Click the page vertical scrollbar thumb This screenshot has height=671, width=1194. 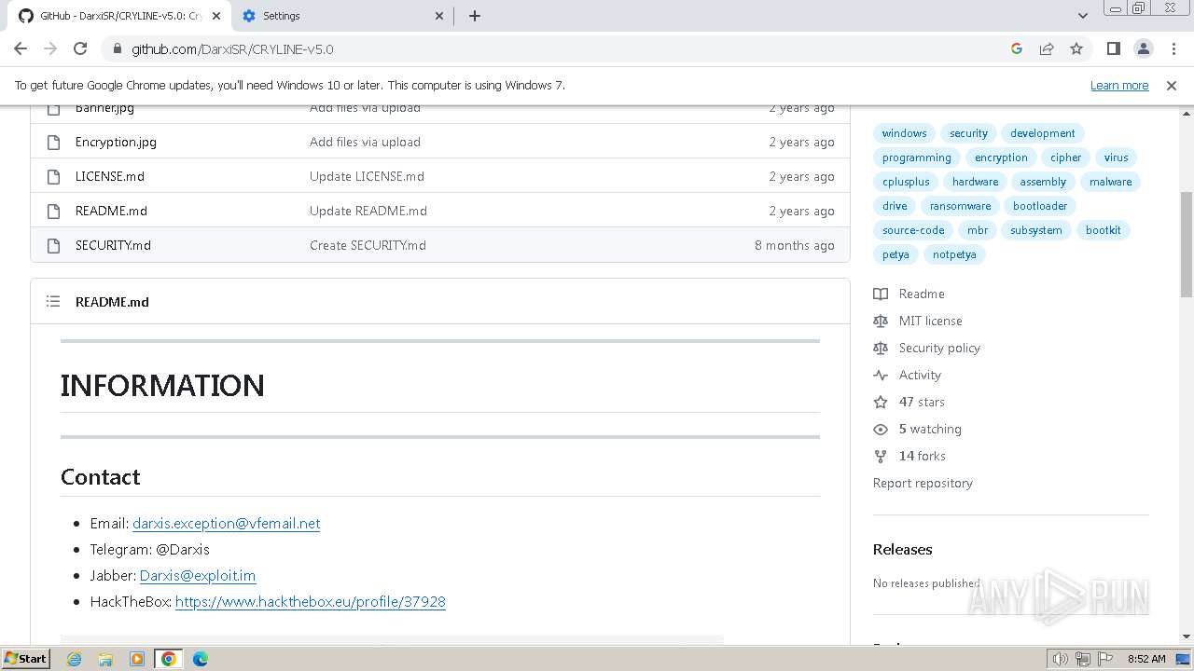click(1187, 244)
